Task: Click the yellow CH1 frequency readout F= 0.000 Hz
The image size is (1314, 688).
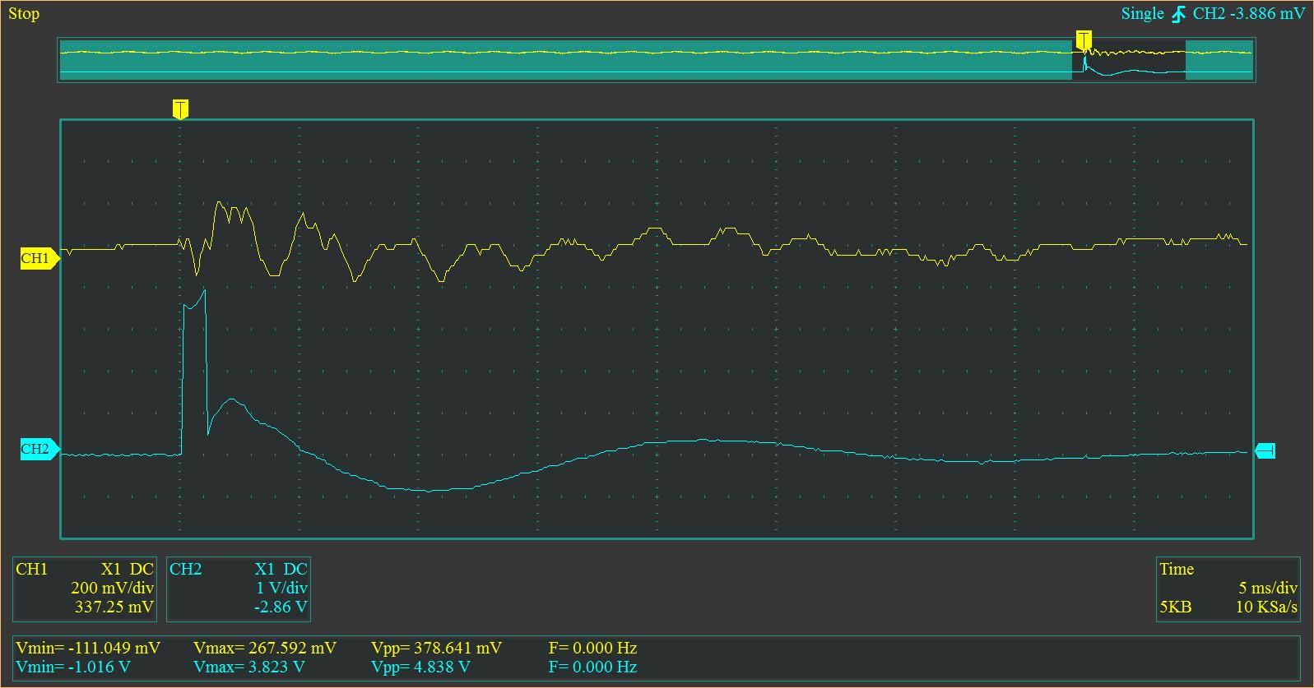Action: pyautogui.click(x=592, y=648)
